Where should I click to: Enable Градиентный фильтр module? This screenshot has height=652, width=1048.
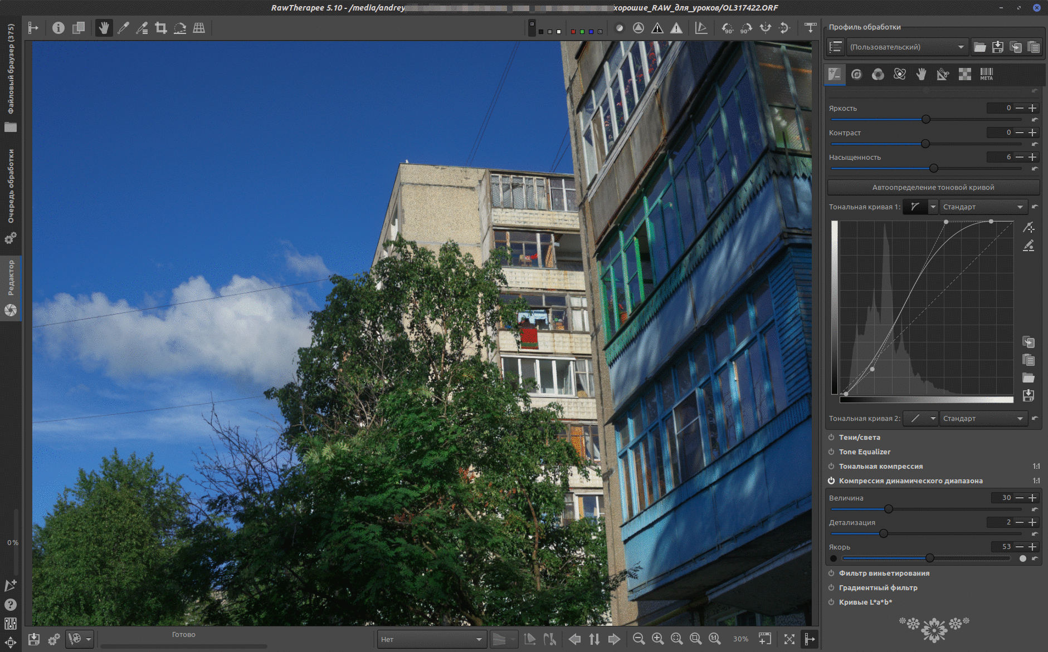(831, 588)
